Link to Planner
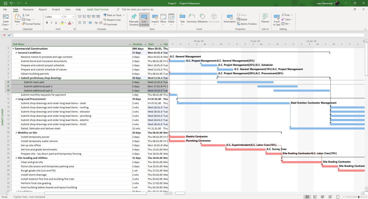The image size is (368, 199). (265, 19)
